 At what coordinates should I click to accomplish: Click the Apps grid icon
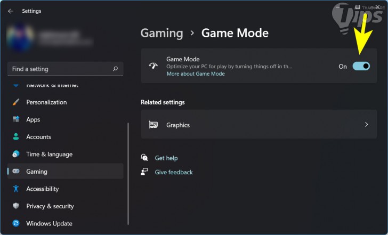16,119
